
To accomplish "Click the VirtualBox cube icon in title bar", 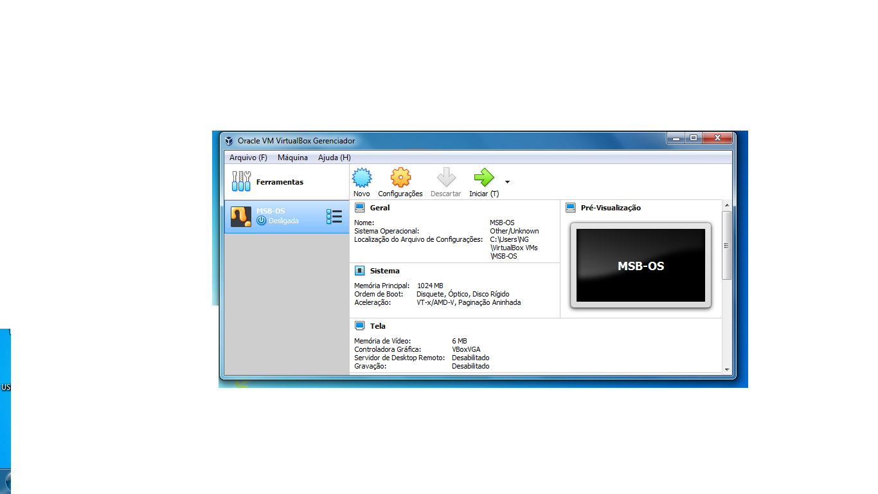I will click(x=229, y=141).
